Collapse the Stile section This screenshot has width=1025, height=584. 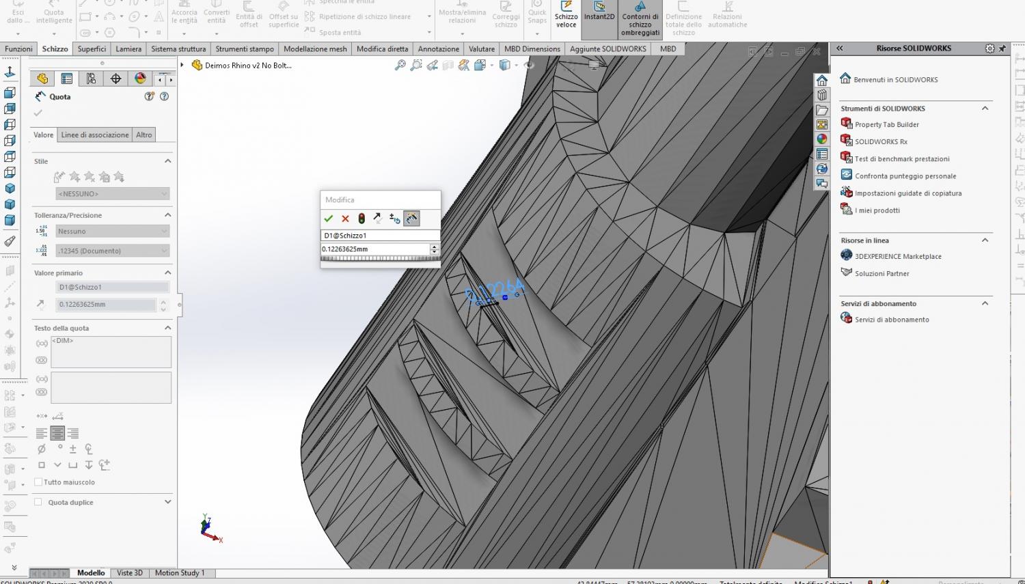tap(167, 161)
